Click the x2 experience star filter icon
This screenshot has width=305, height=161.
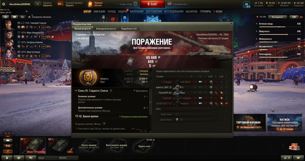[x=8, y=146]
